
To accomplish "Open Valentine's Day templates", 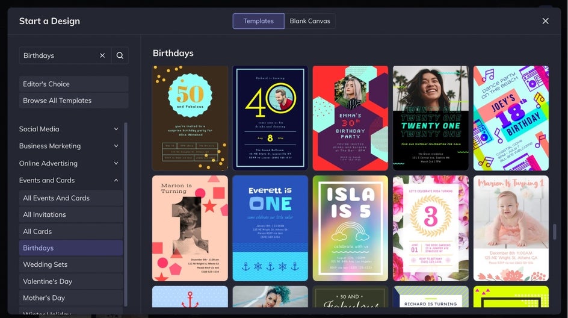I will point(70,281).
